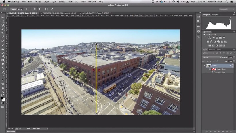Toggle Perspective Warp filter visibility
The width and height of the screenshot is (236, 133).
click(x=212, y=72)
